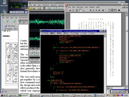Click the Go to Beginning button in Cool Edit
129x97 pixels.
click(31, 55)
